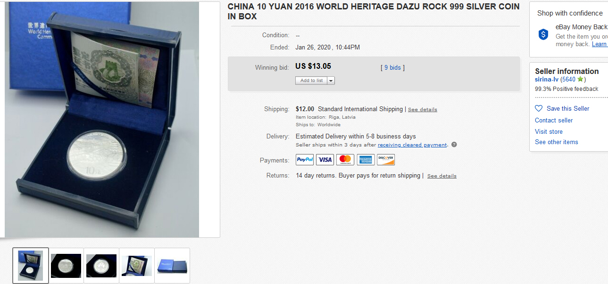This screenshot has height=284, width=608.
Task: Click the Mastercard payment icon
Action: (x=345, y=160)
